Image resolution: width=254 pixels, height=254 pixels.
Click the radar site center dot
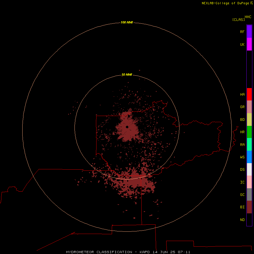pos(127,127)
